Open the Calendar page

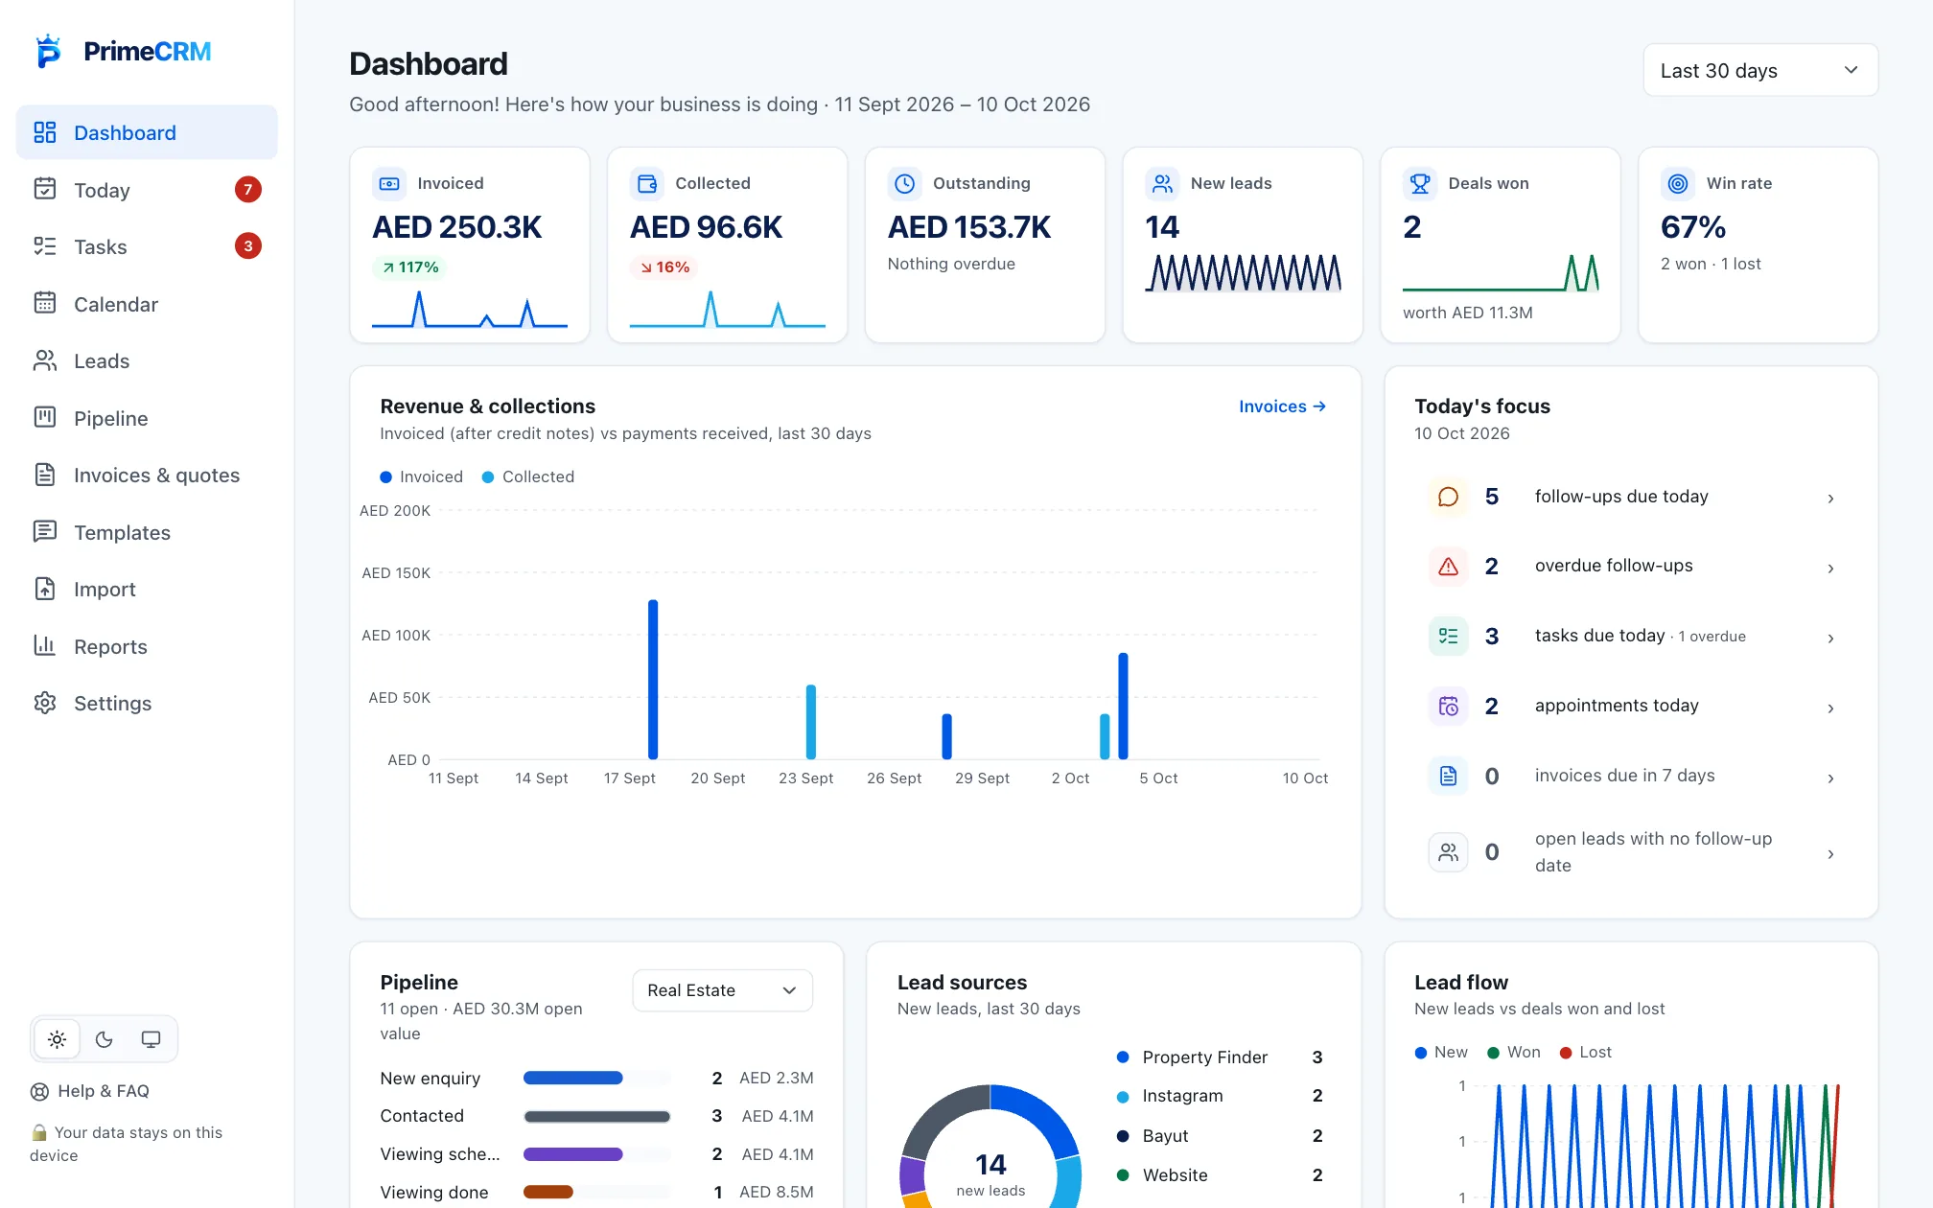[147, 304]
